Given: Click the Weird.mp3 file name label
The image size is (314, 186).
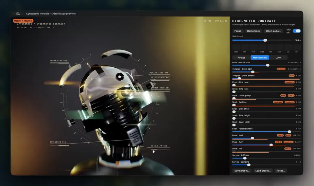Looking at the screenshot, I should click(x=237, y=36).
